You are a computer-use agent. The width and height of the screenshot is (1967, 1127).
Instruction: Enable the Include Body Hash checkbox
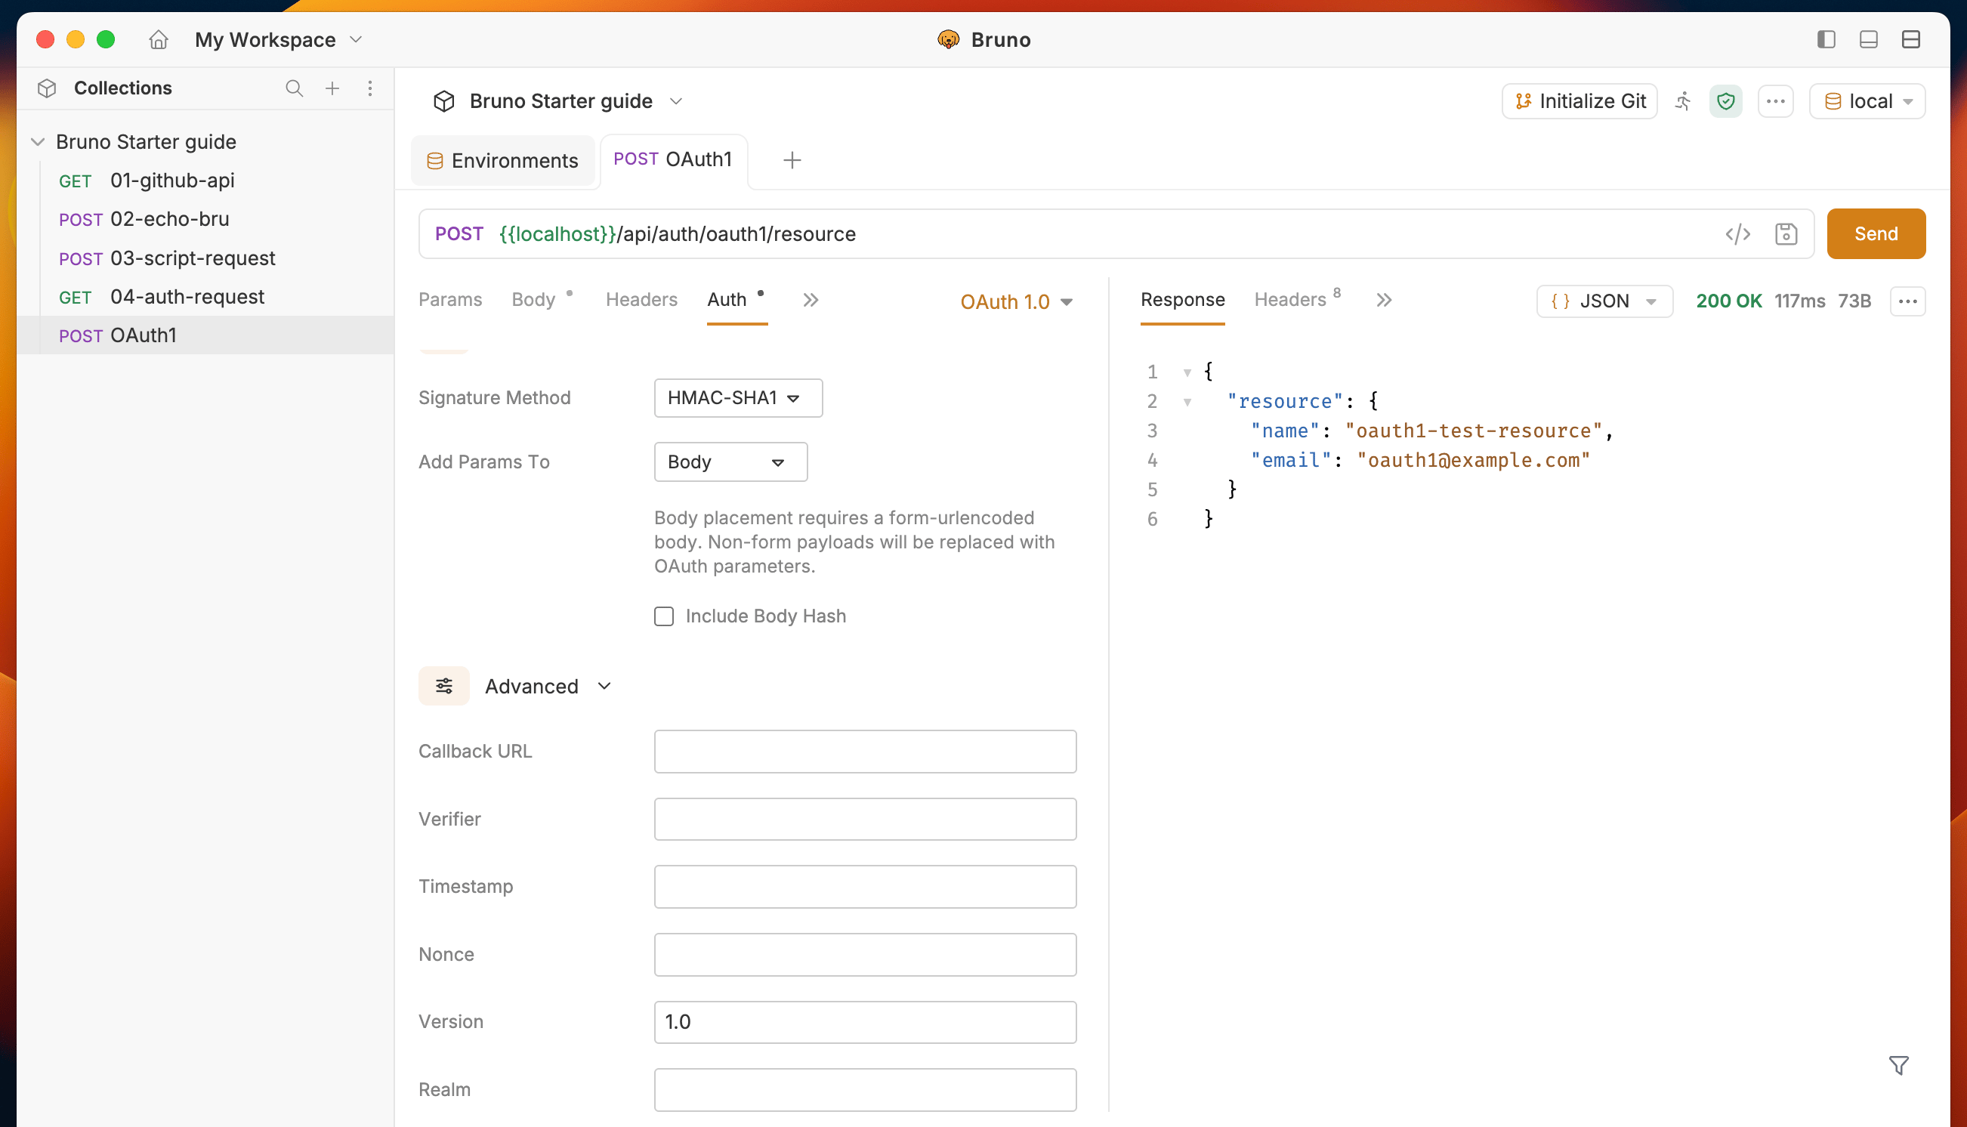coord(664,616)
